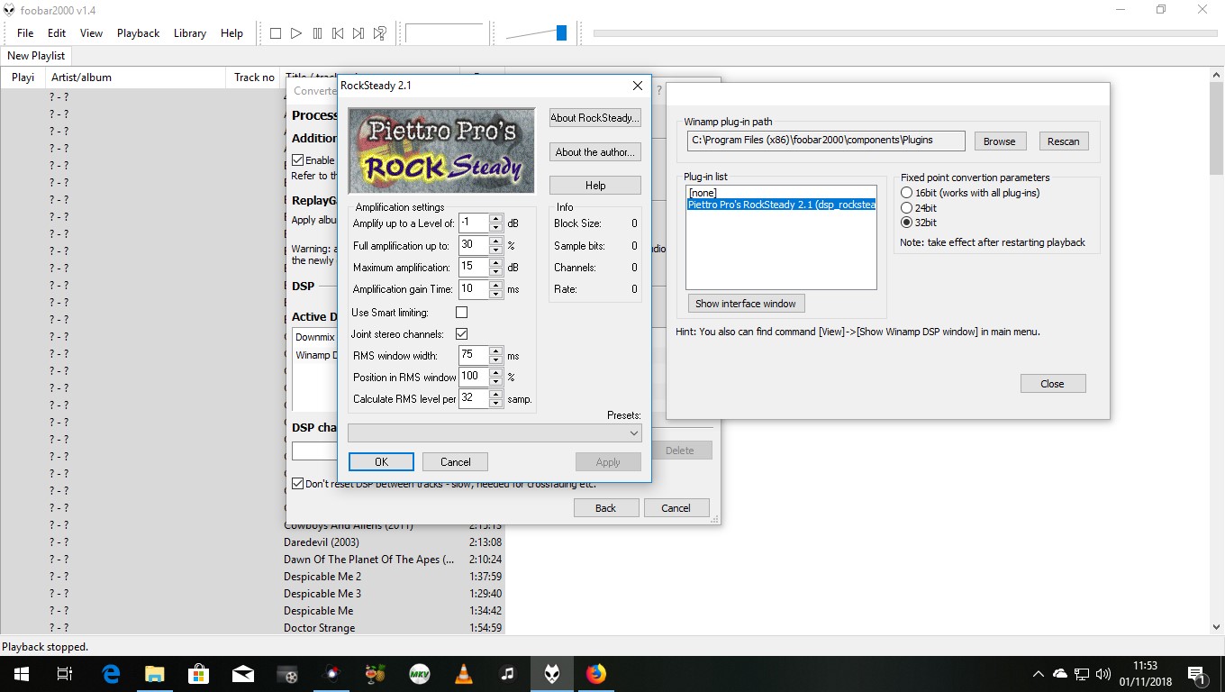Click the Show interface window button
Viewport: 1225px width, 692px height.
pos(746,304)
